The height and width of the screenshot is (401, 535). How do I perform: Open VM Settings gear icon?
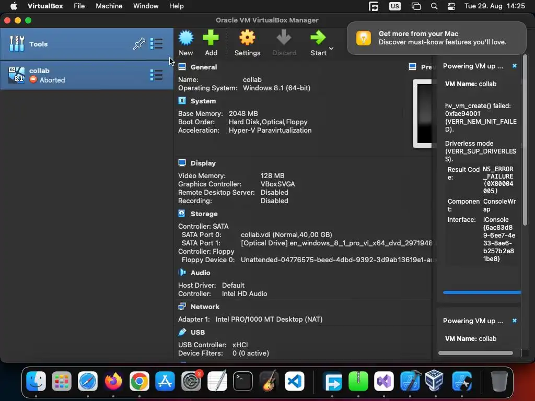coord(247,38)
